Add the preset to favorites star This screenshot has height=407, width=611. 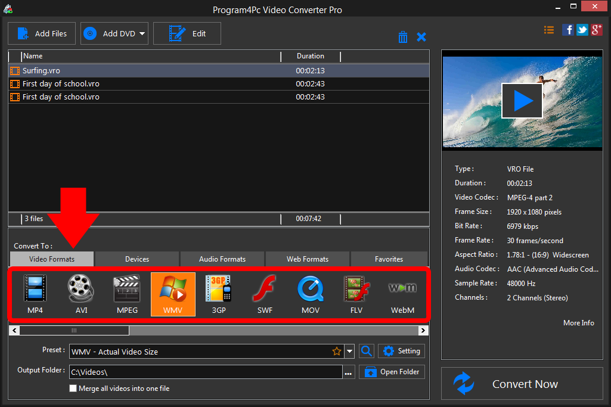click(337, 352)
